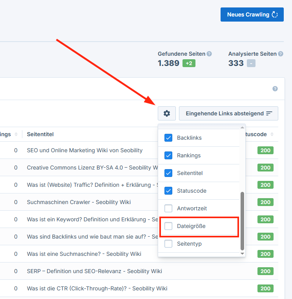
Task: Click the Seitentitel column header
Action: point(40,134)
